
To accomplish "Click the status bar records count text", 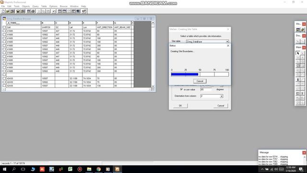I will click(x=13, y=163).
